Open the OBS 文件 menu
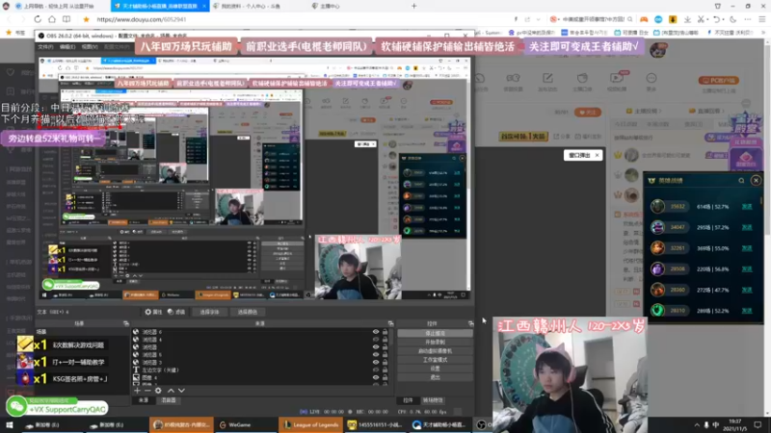This screenshot has width=771, height=433. [x=45, y=46]
